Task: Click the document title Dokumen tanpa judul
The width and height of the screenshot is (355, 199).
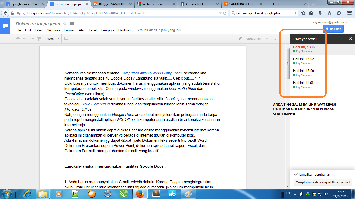Action: click(x=38, y=24)
